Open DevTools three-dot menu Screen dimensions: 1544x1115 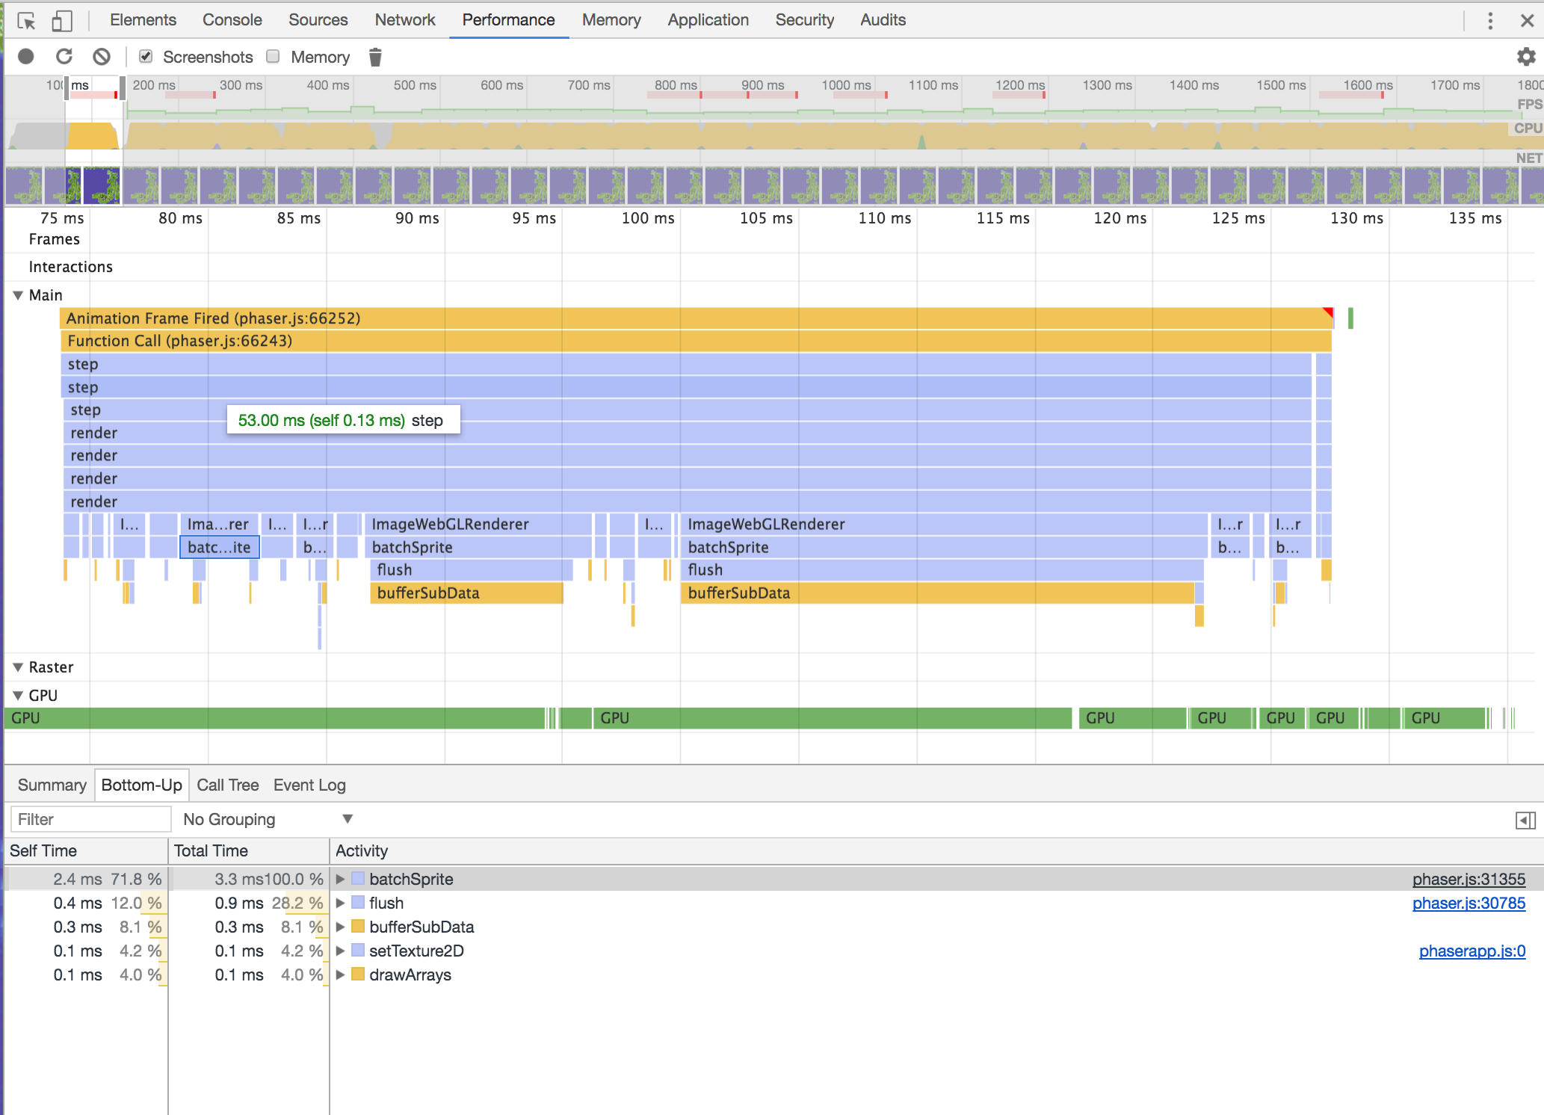click(x=1490, y=20)
